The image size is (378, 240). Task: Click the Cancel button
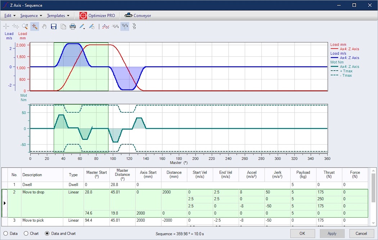coord(361,234)
